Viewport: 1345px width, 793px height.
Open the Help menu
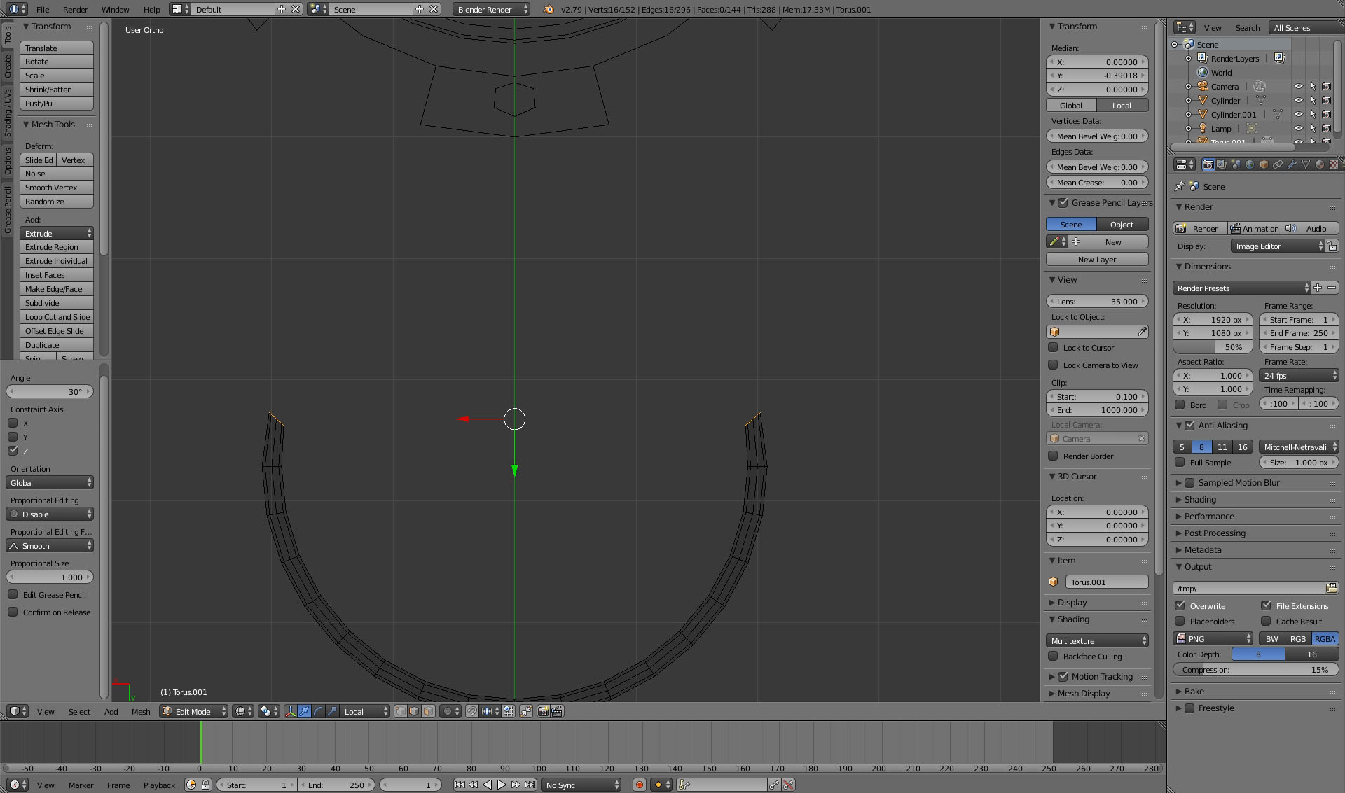[x=151, y=9]
